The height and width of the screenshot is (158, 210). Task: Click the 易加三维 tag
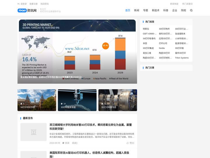point(147,53)
